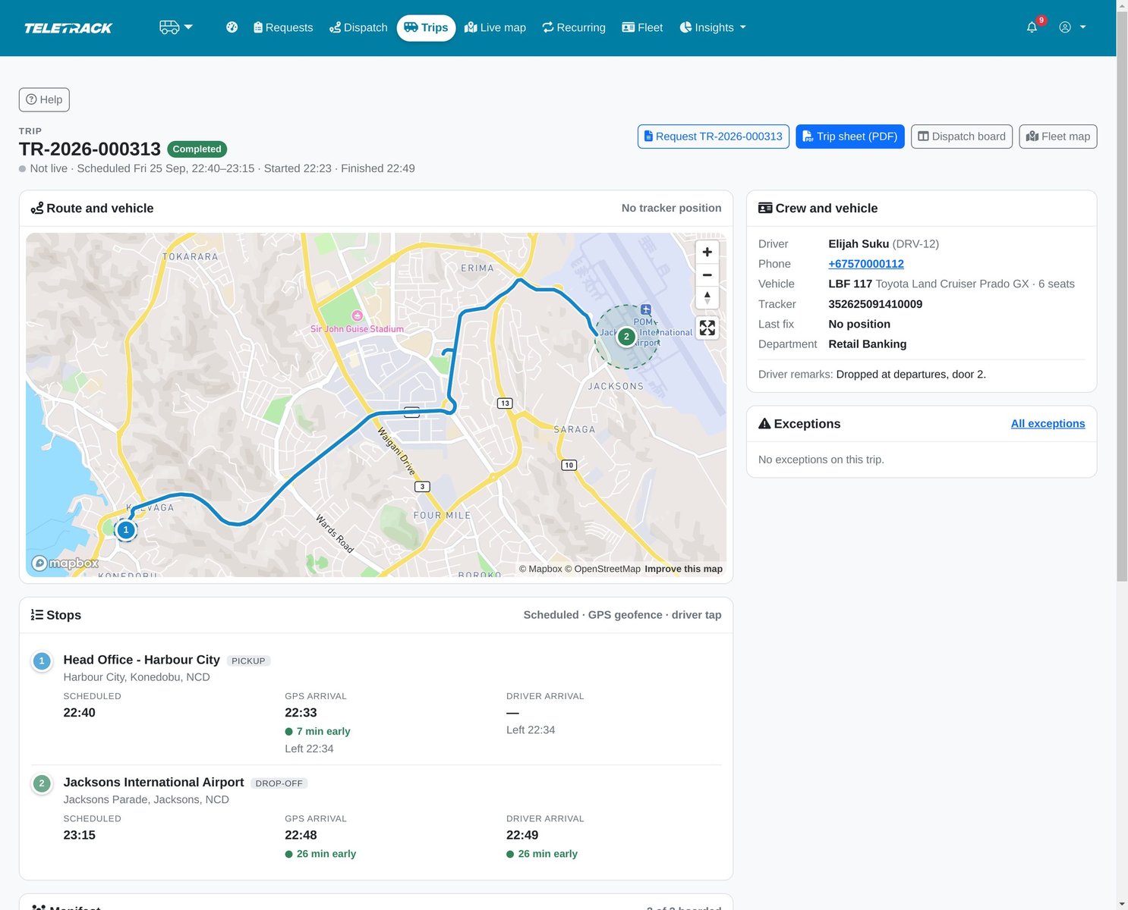The height and width of the screenshot is (910, 1128).
Task: Click the Sir John Guise Stadium map label
Action: (357, 329)
